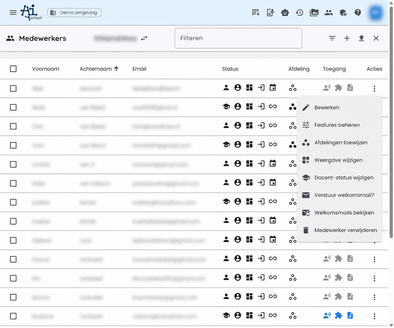This screenshot has height=328, width=394.
Task: Tick the checkbox of the fourth employee row
Action: [13, 145]
